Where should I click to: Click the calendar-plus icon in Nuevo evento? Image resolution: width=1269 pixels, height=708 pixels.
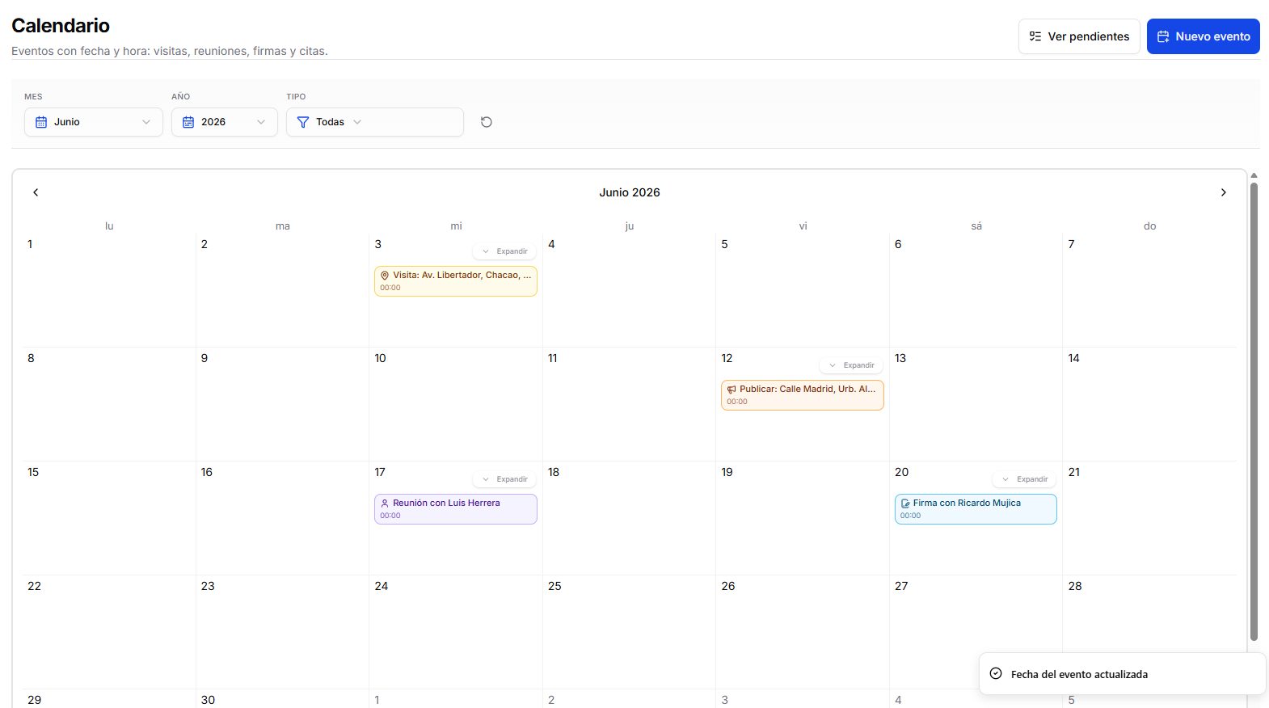(1163, 36)
